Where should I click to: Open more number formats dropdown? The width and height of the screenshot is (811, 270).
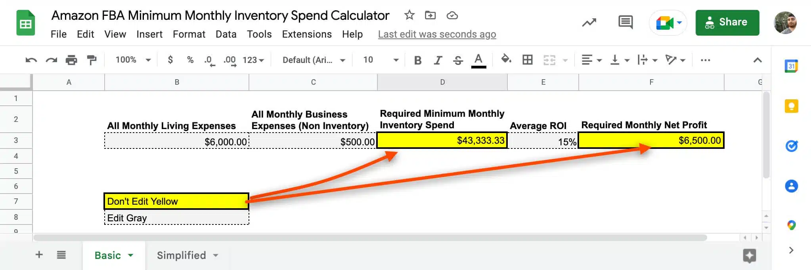point(253,60)
